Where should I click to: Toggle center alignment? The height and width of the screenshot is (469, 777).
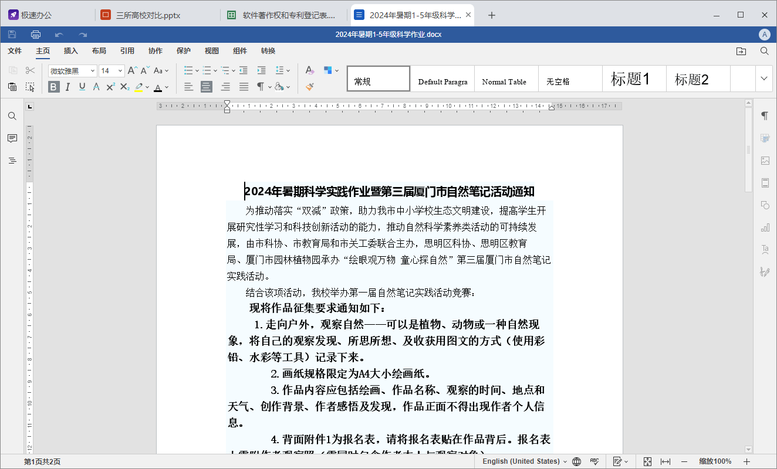pyautogui.click(x=207, y=87)
